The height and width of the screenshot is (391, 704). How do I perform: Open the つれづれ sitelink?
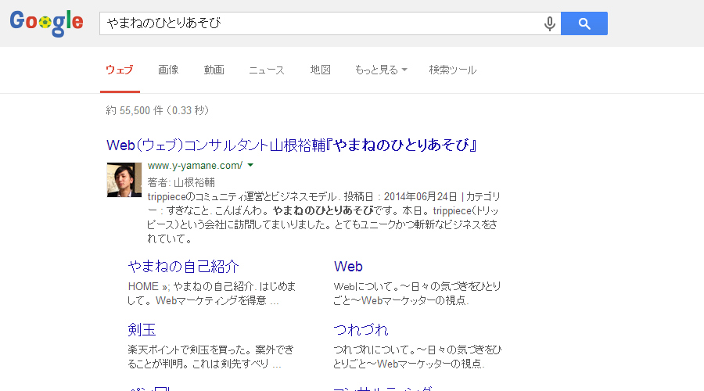click(x=361, y=330)
